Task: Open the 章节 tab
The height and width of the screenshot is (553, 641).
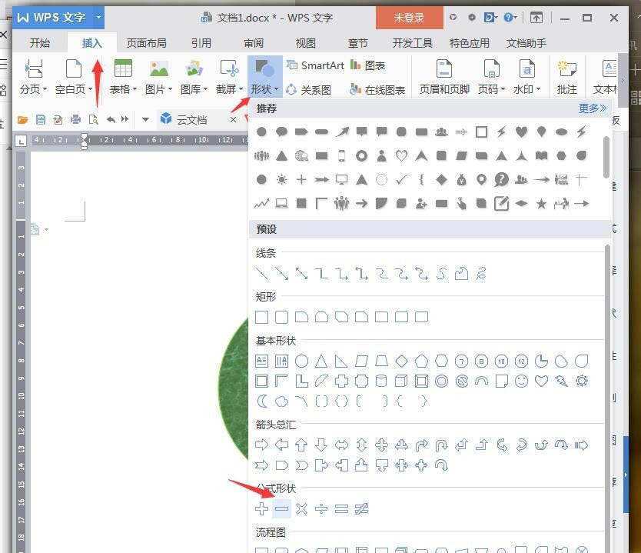Action: [357, 43]
